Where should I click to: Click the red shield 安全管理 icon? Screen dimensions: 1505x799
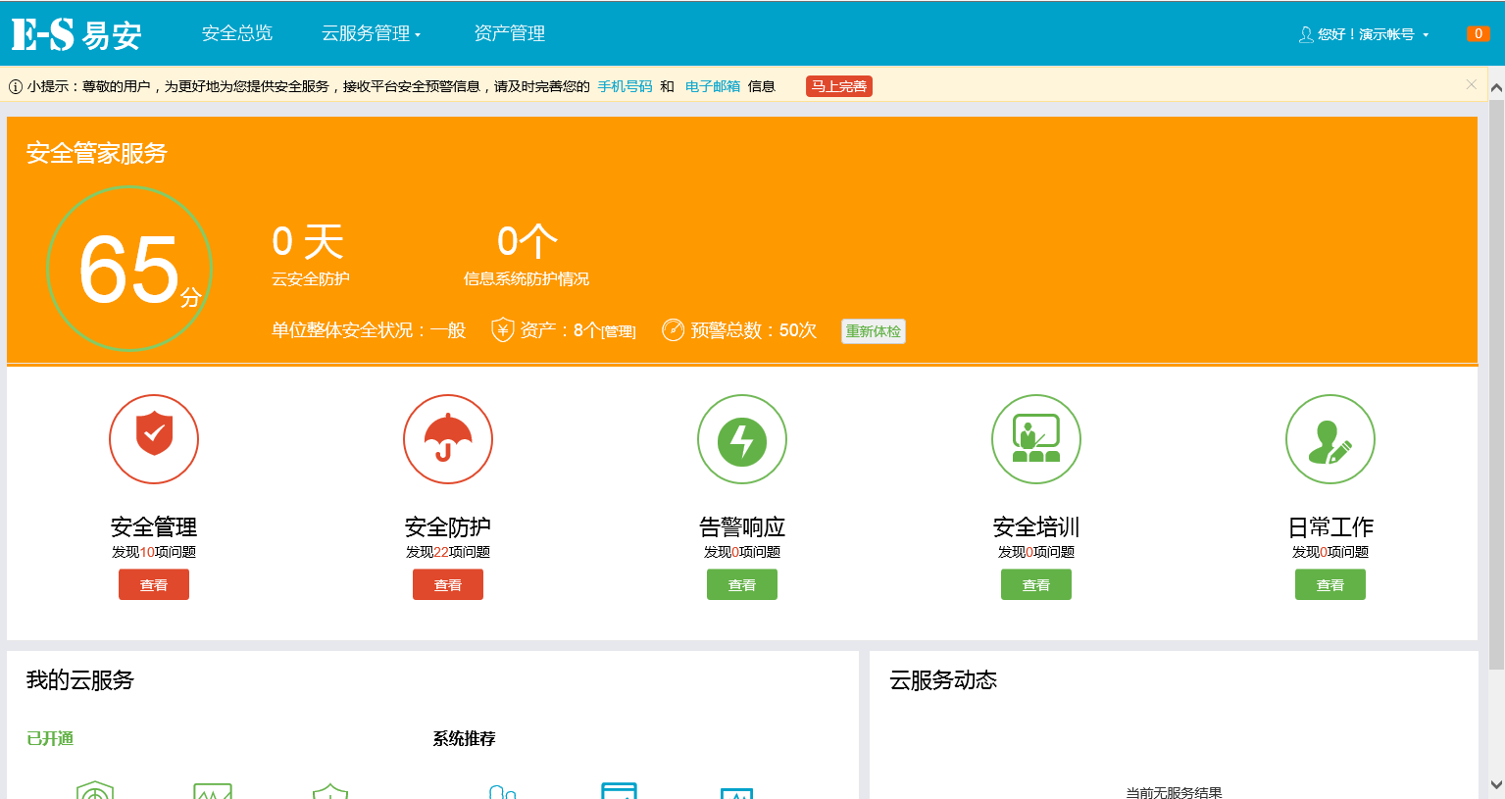(154, 438)
